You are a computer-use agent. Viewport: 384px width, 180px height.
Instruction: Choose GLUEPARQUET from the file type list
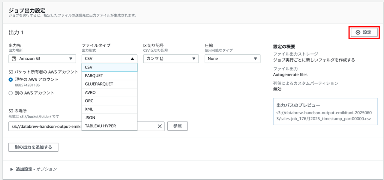point(109,84)
